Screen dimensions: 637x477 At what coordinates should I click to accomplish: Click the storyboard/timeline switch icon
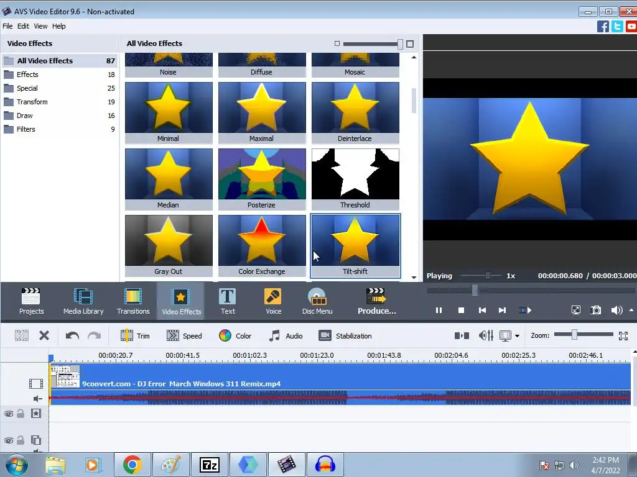coord(462,336)
